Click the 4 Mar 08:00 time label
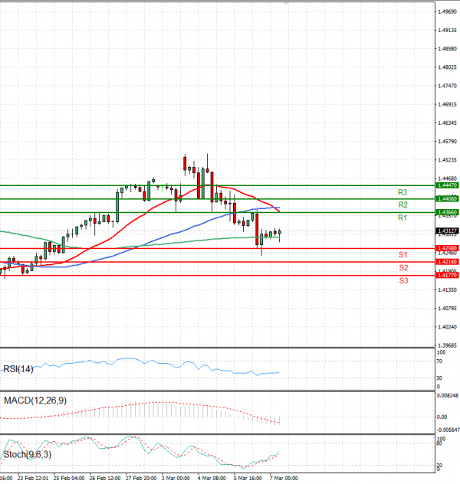Screen dimensions: 460x484 pyautogui.click(x=212, y=478)
